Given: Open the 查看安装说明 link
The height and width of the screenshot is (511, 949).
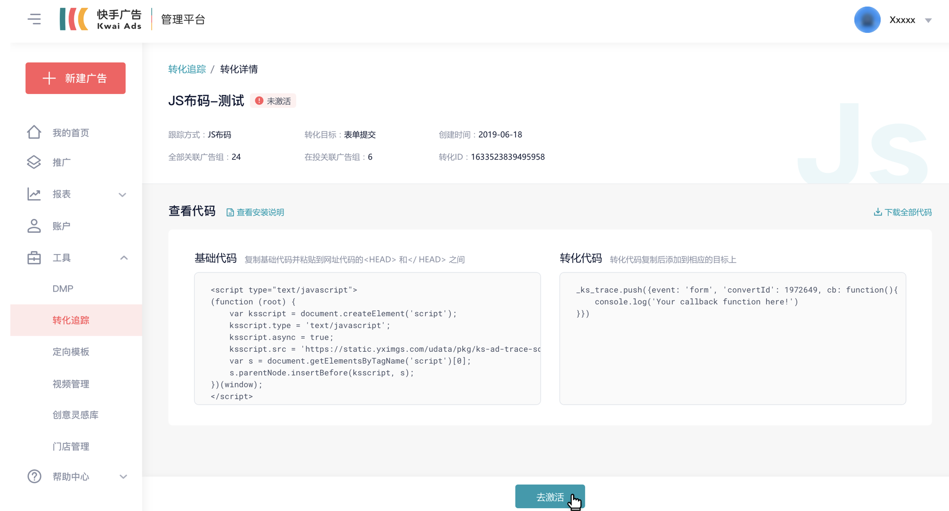Looking at the screenshot, I should point(255,212).
